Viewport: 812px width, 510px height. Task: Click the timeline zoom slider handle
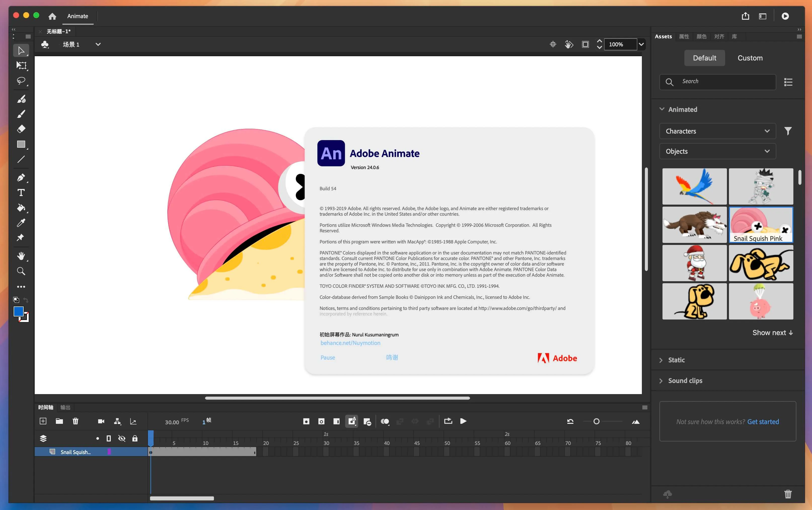[596, 421]
